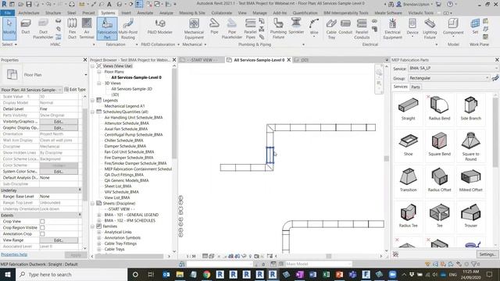Viewport: 500px width, 281px height.
Task: Open the Collaborate ribbon tab
Action: click(x=222, y=12)
